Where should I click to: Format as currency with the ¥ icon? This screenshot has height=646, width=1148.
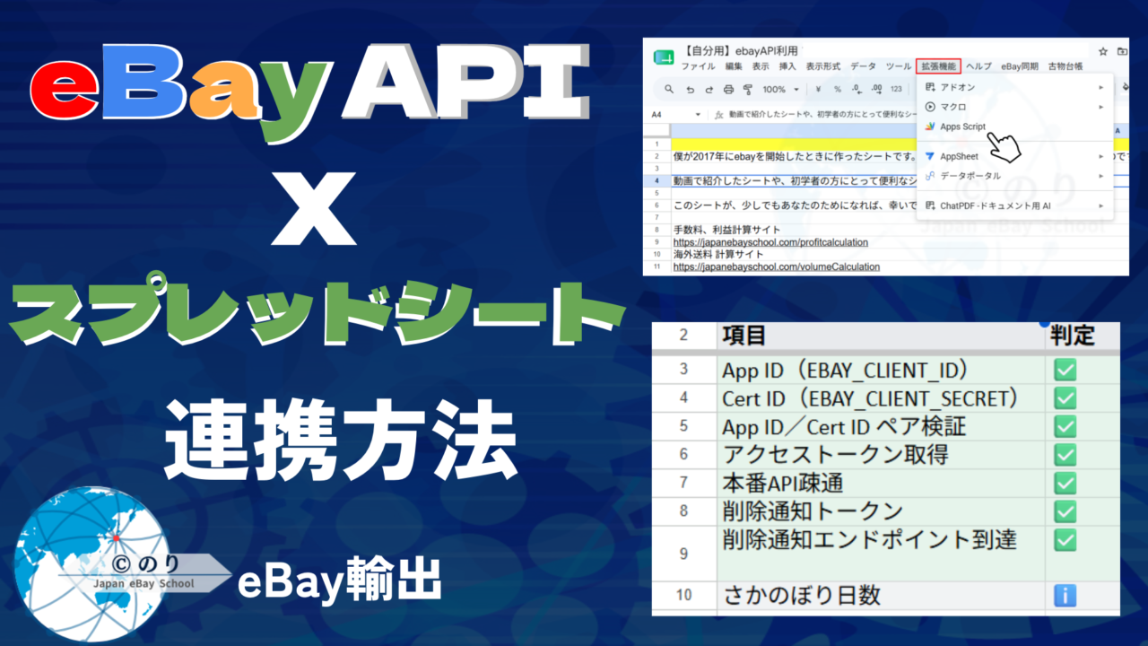[819, 90]
